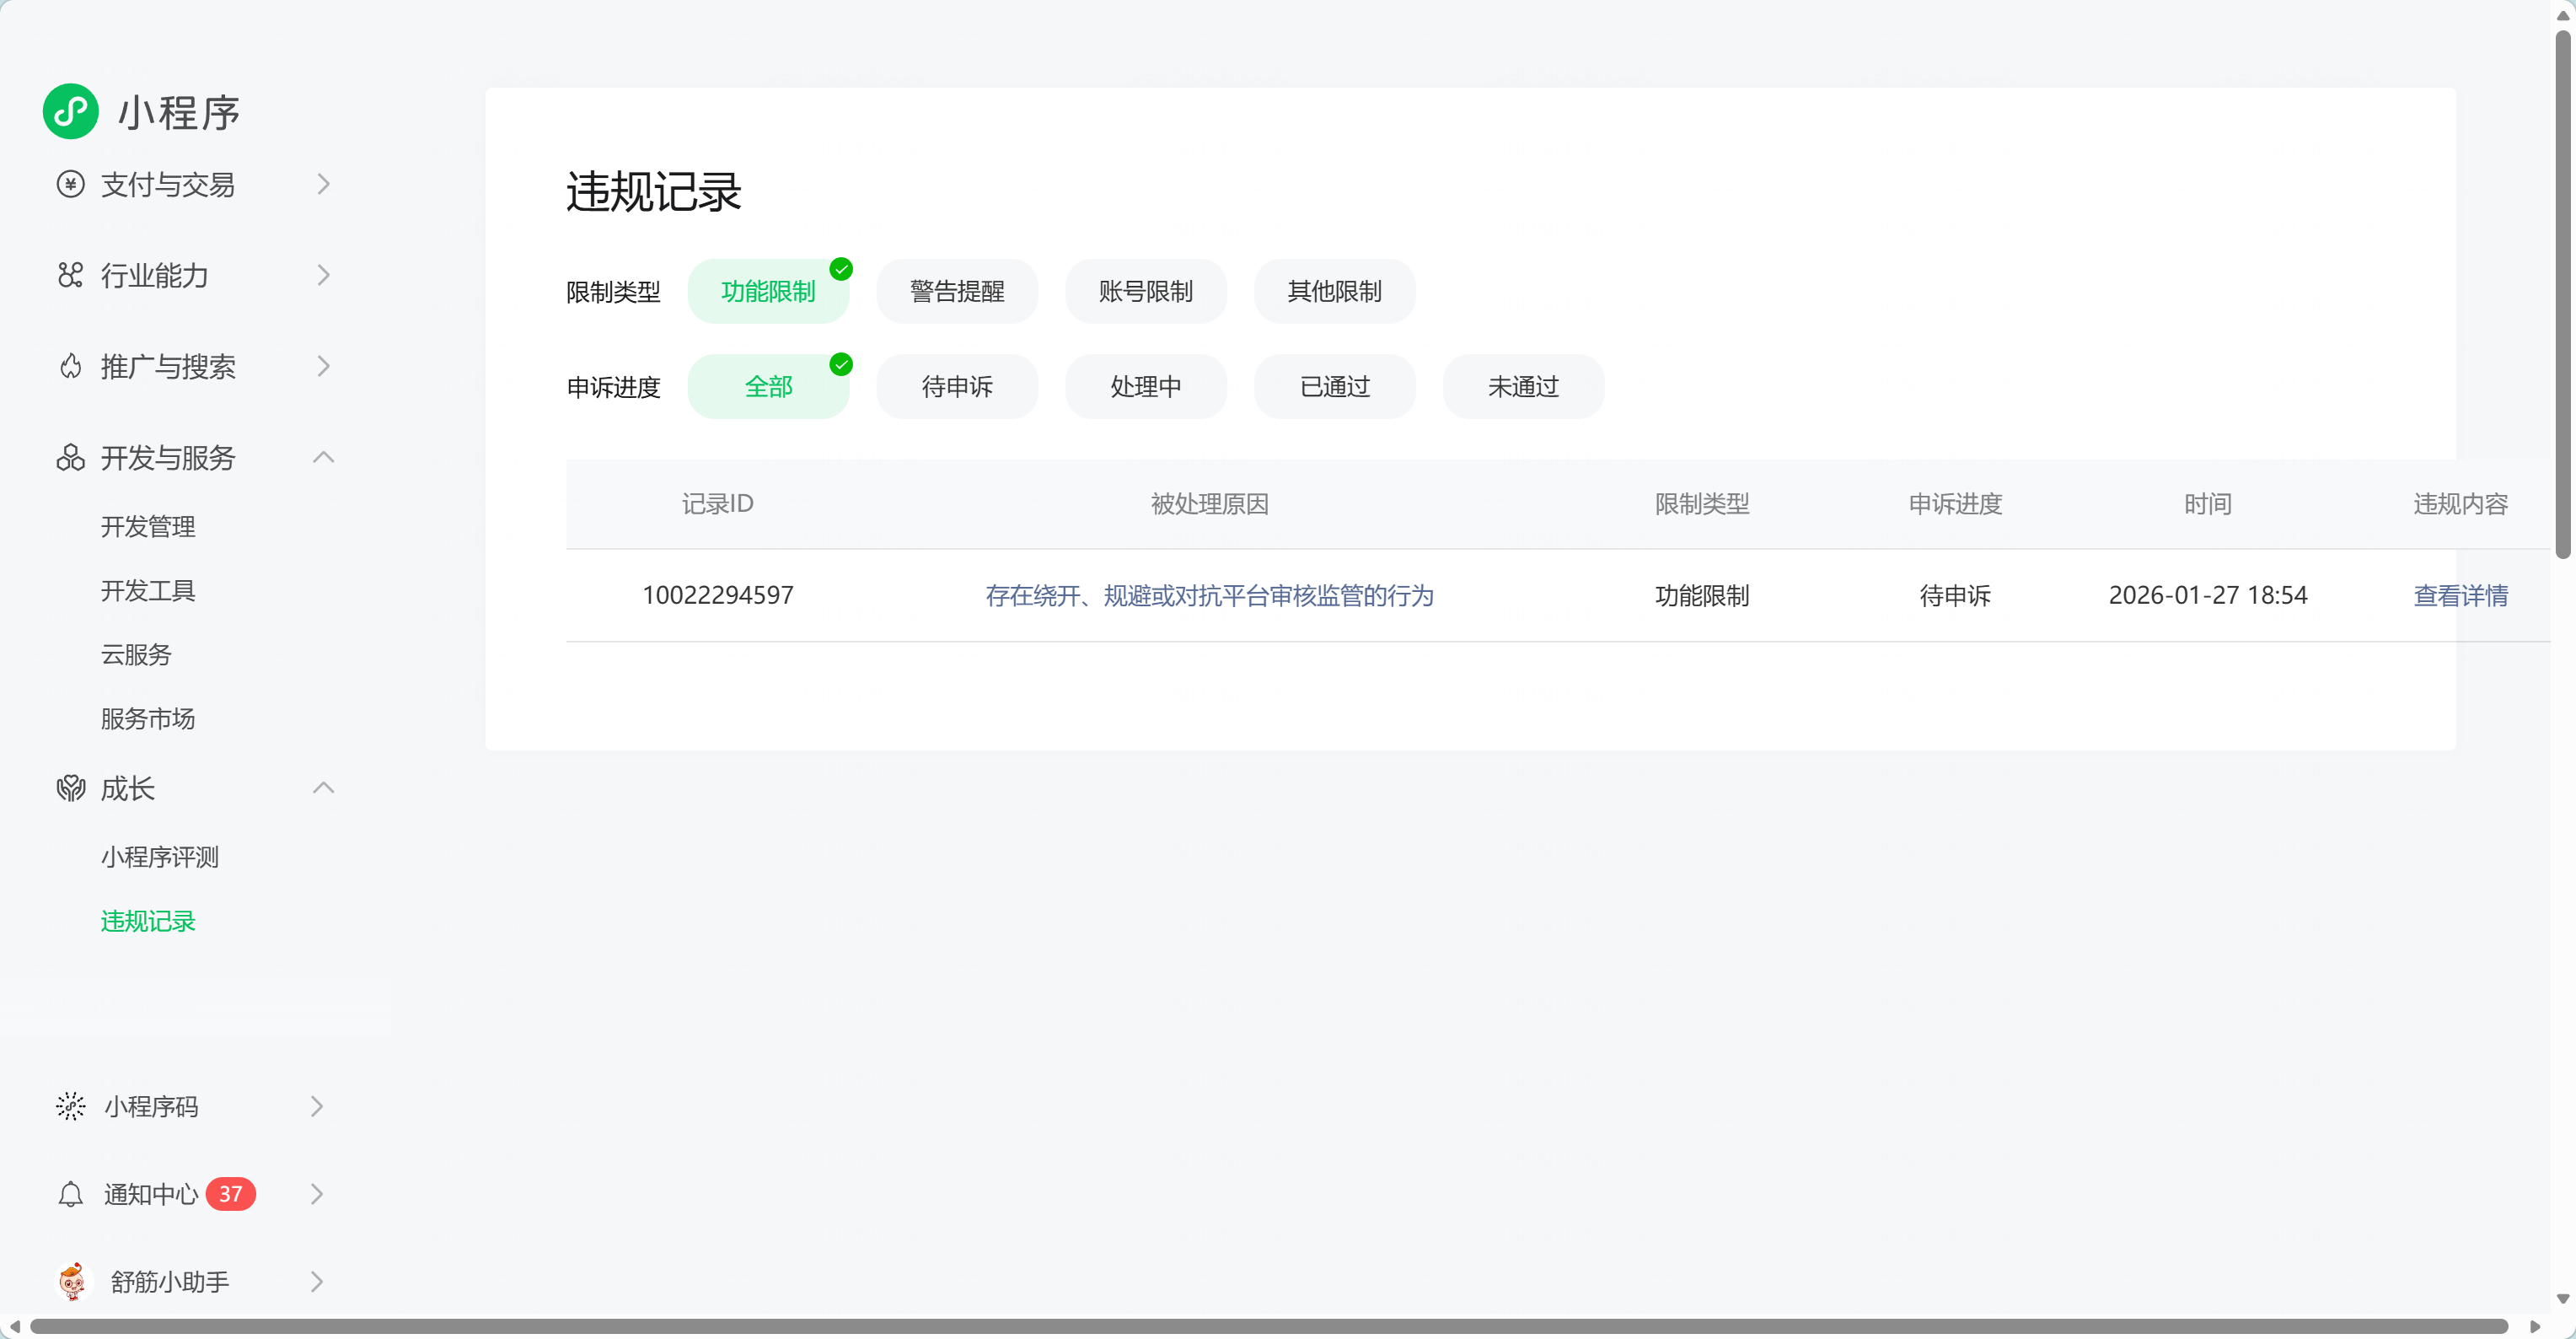
Task: Click the 行业能力 sidebar icon
Action: click(70, 275)
